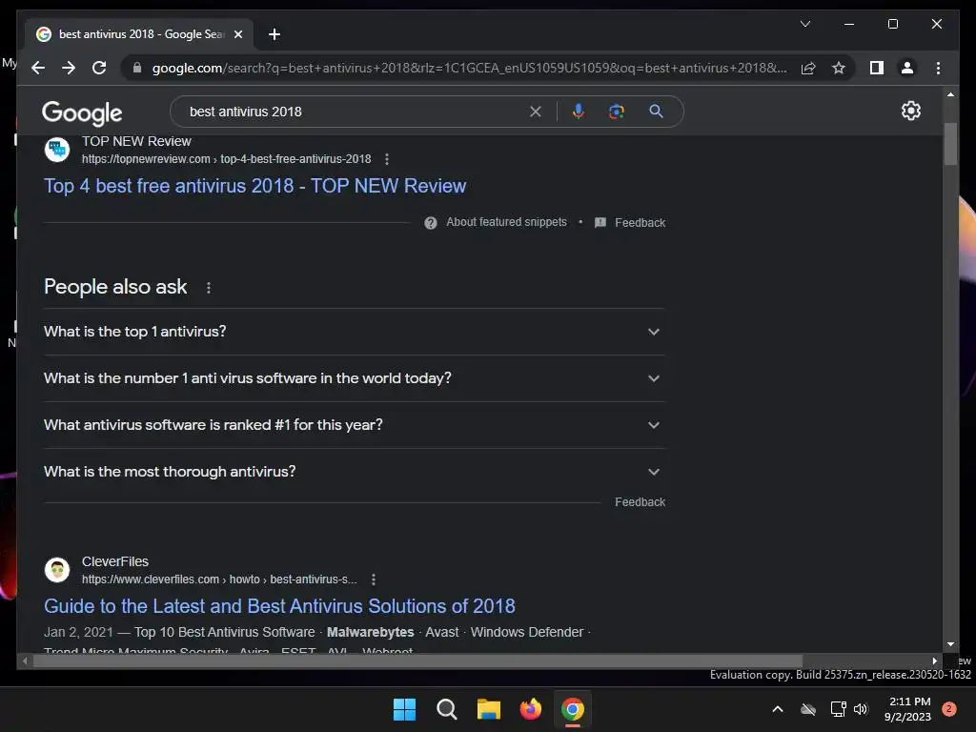This screenshot has height=732, width=976.
Task: Open TOP NEW Review site favicon
Action: point(57,150)
